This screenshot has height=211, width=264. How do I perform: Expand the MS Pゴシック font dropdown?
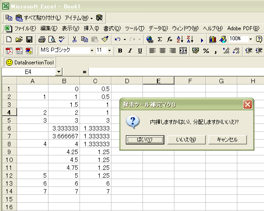[x=92, y=51]
